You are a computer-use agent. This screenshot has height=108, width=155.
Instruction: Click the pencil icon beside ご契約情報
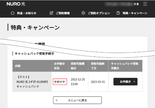tap(51, 13)
